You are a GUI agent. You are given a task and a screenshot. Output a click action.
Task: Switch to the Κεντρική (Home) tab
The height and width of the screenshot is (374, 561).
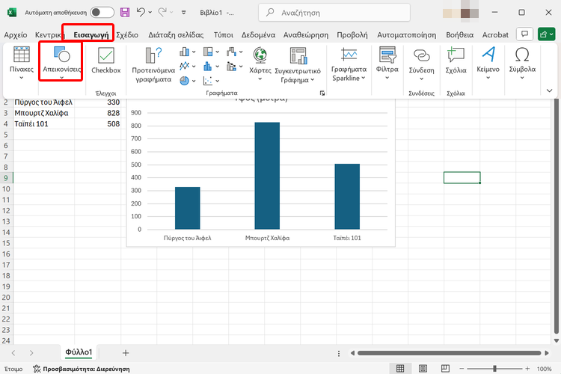pos(49,34)
